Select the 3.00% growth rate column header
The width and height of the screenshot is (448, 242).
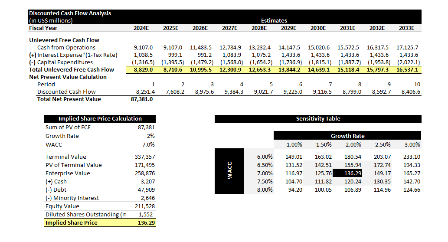tap(412, 144)
